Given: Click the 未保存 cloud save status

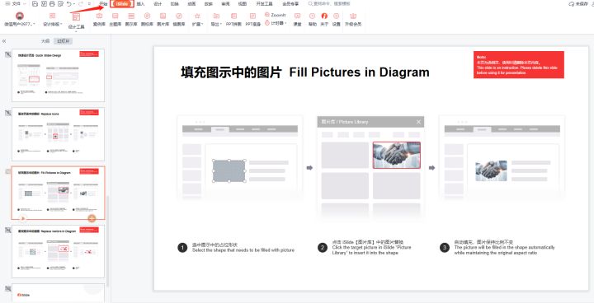Looking at the screenshot, I should tap(578, 4).
